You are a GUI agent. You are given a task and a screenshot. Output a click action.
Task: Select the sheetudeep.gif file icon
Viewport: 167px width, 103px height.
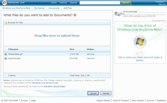point(6,54)
